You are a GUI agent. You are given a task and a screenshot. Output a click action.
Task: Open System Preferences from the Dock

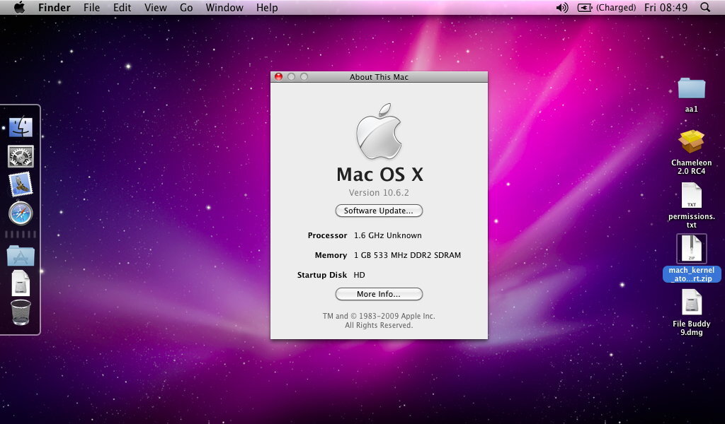[x=21, y=156]
